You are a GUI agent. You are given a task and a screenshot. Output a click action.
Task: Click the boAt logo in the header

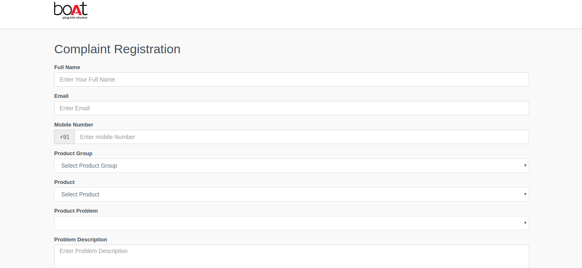pyautogui.click(x=70, y=9)
